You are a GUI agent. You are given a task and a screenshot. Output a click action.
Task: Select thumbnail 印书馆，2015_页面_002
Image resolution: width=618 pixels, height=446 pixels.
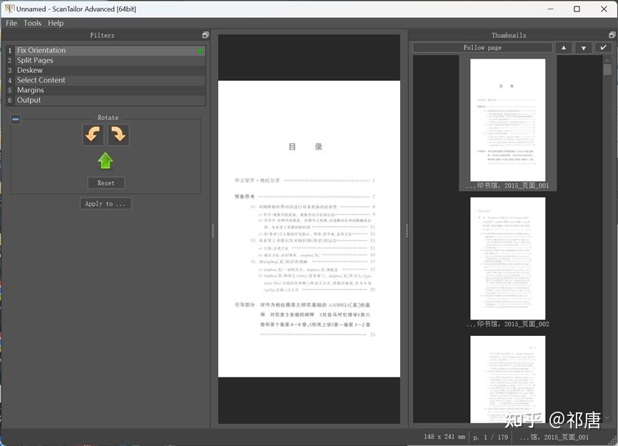click(507, 259)
